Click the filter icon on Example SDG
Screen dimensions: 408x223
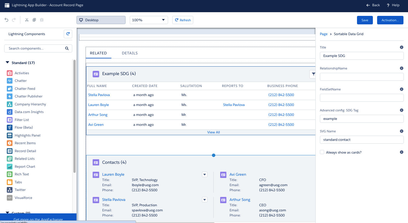(313, 74)
